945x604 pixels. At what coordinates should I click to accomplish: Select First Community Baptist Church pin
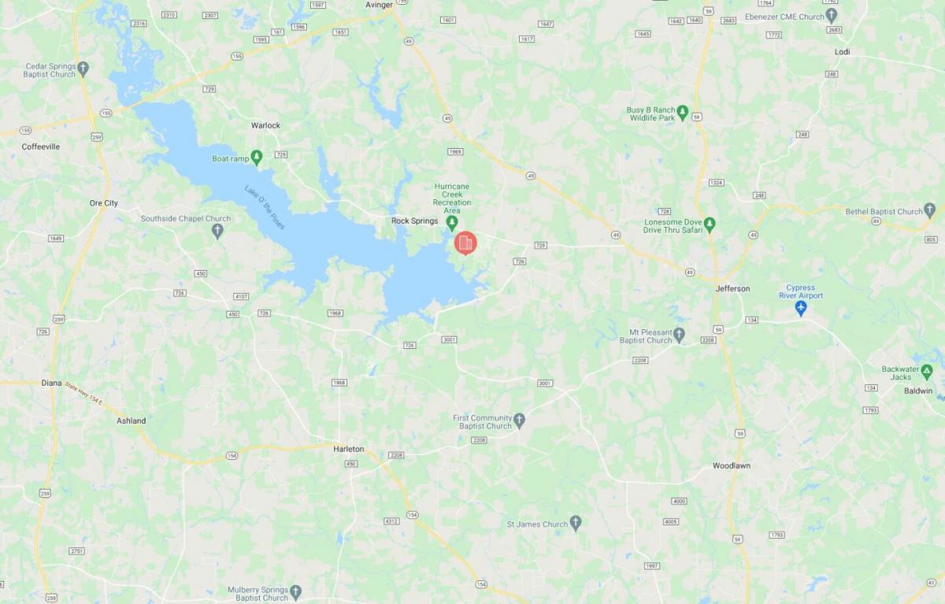[x=519, y=421]
